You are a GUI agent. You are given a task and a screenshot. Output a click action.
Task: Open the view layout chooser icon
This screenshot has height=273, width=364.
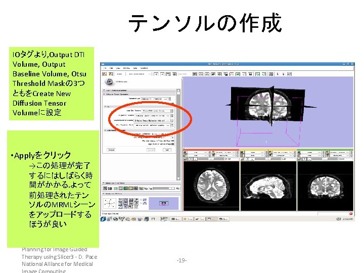coord(270,74)
